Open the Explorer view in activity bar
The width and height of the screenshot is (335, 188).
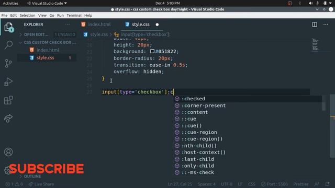pos(8,27)
